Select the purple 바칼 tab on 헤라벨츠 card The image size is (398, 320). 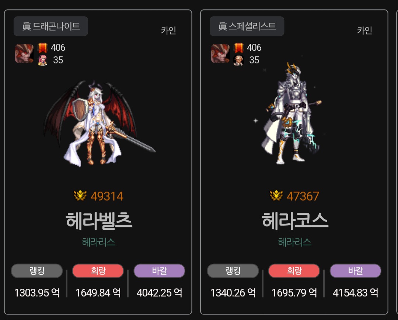pos(160,271)
